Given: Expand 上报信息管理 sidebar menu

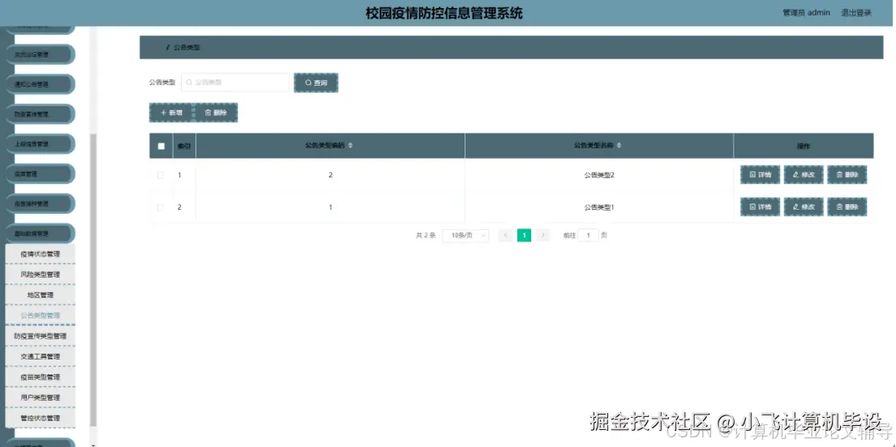Looking at the screenshot, I should coord(40,144).
